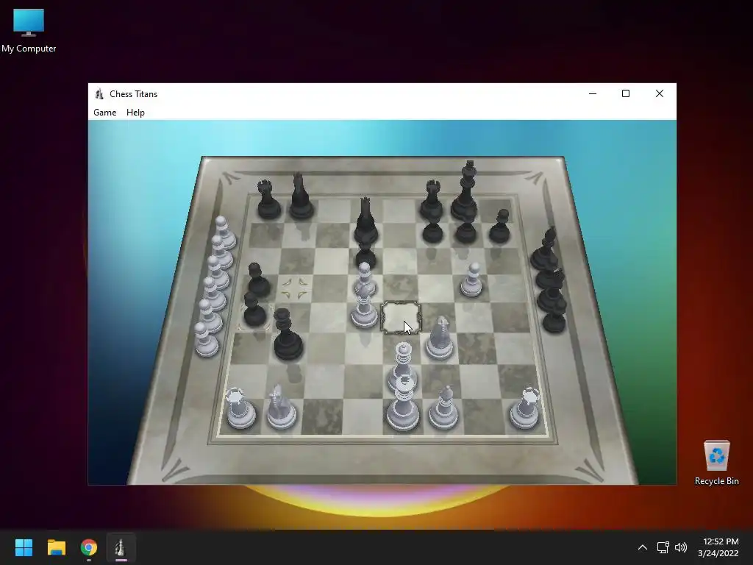Screen dimensions: 753x565
Task: Click the black pawn on a5
Action: click(x=258, y=280)
